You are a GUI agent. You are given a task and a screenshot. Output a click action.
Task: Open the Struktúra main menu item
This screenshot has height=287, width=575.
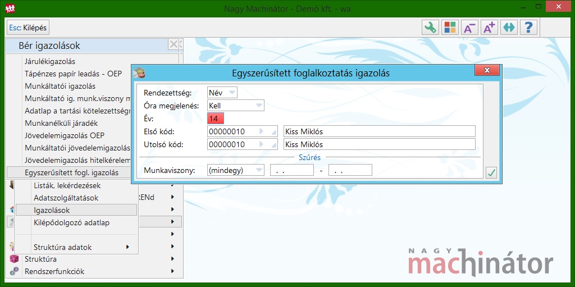coord(40,259)
